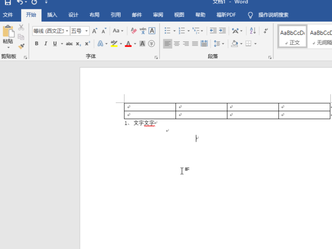The height and width of the screenshot is (249, 332).
Task: Undo the last action
Action: (x=20, y=2)
